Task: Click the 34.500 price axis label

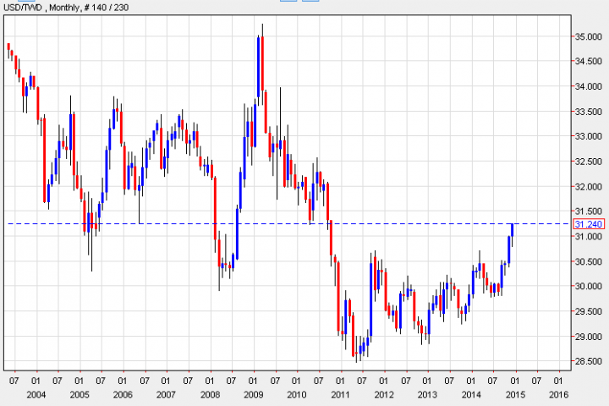Action: 588,62
